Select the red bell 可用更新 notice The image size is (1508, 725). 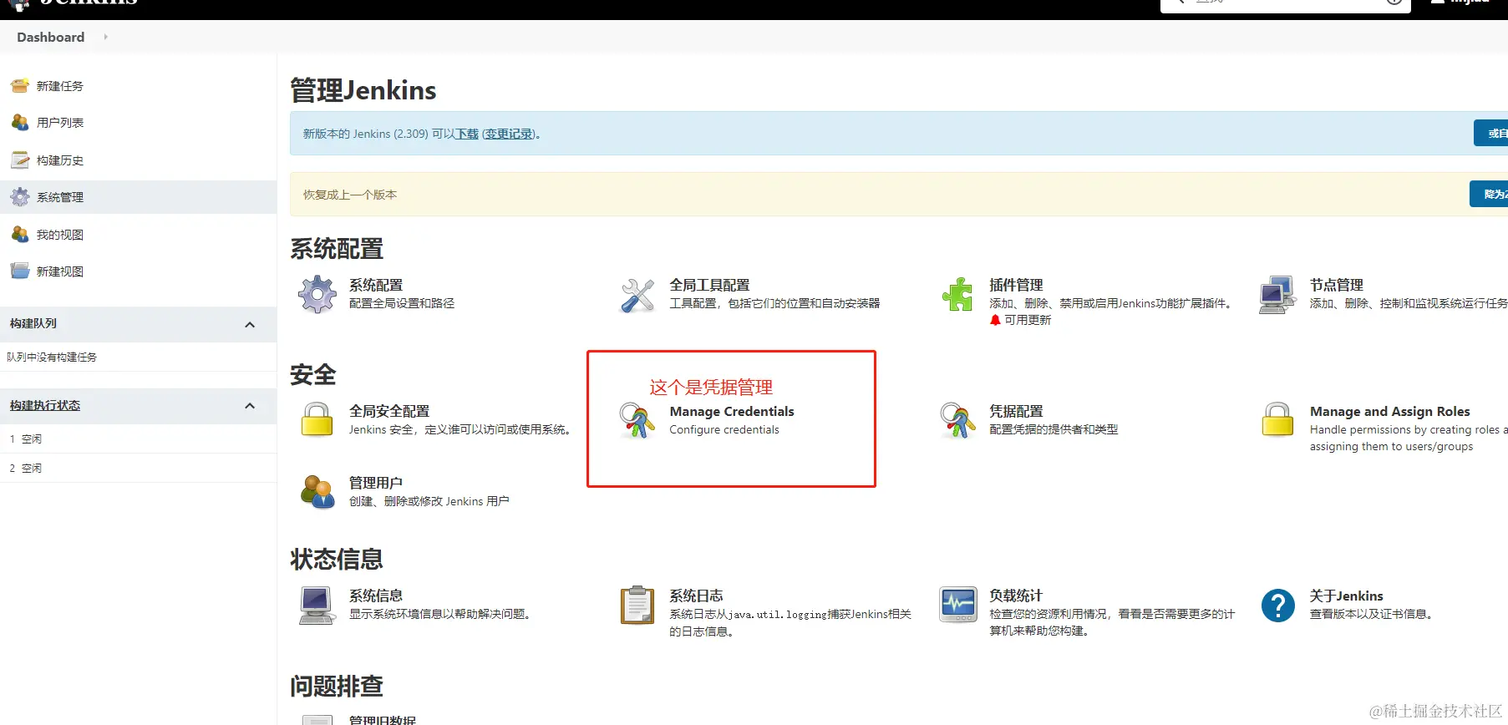tap(1020, 320)
